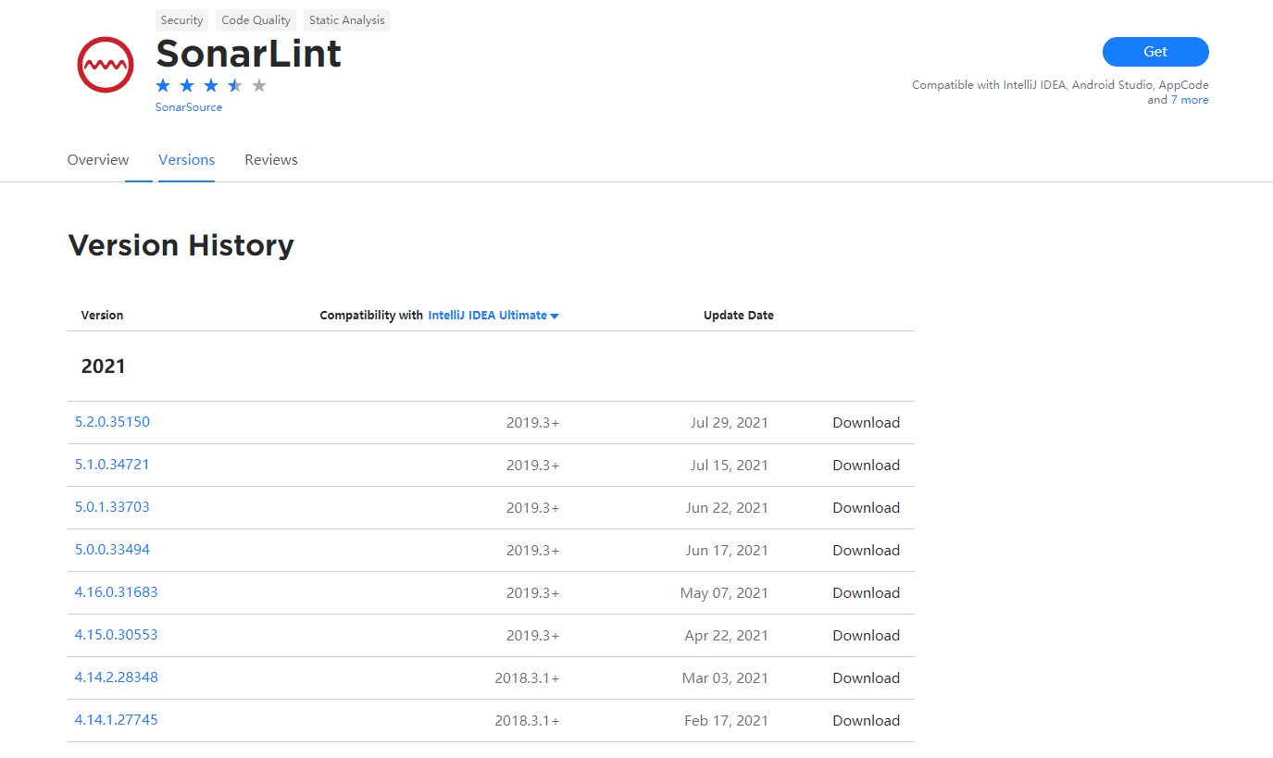Click the 2018.3.1+ compatibility for 4.14.2.28348
Viewport: 1273px width, 758px height.
point(528,678)
